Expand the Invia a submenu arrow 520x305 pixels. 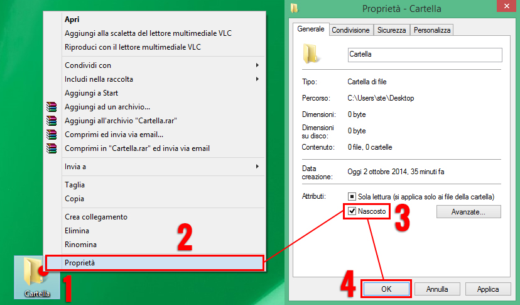257,167
